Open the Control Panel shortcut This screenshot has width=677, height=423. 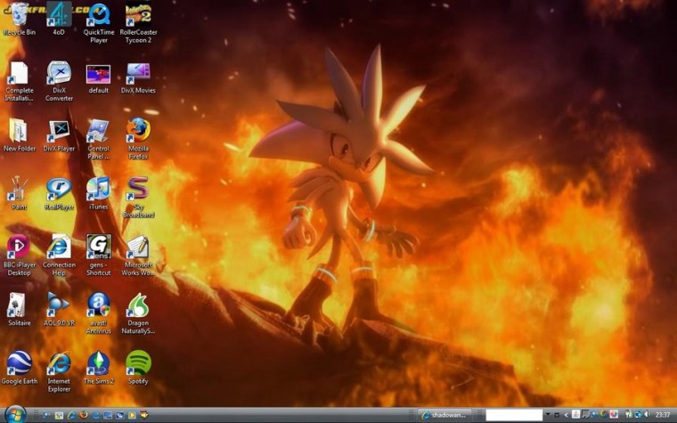(x=99, y=140)
